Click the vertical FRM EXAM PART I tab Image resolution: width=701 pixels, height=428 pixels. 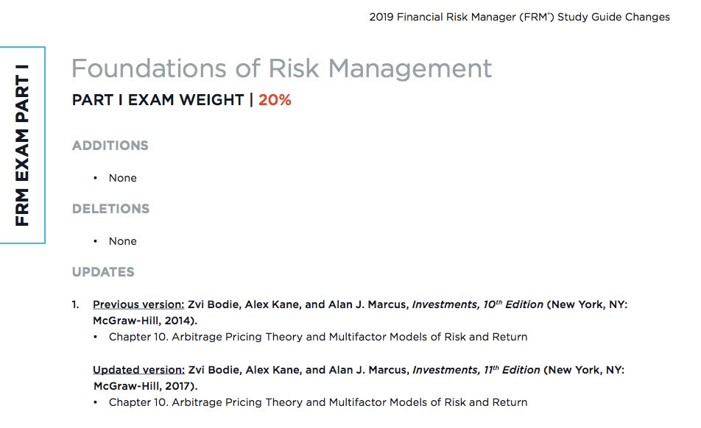click(22, 145)
